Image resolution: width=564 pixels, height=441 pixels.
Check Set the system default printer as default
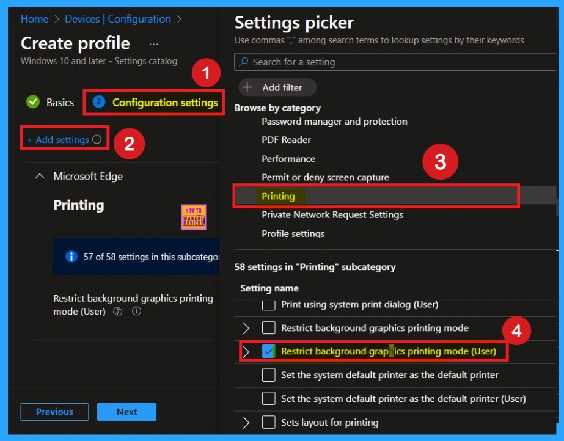[x=269, y=375]
